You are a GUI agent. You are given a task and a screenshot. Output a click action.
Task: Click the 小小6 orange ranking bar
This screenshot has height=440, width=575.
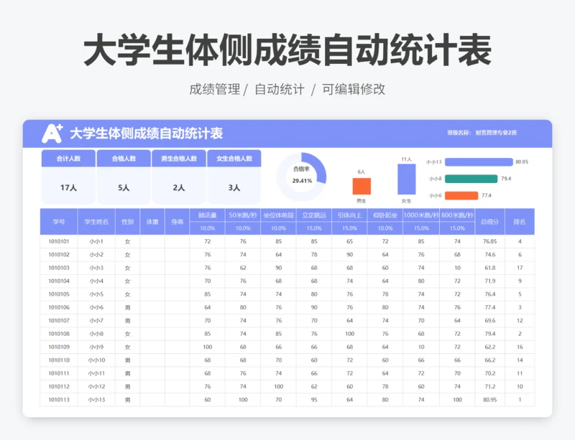coord(461,196)
